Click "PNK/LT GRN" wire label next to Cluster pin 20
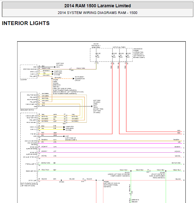This screenshot has height=203, width=194. pos(46,68)
